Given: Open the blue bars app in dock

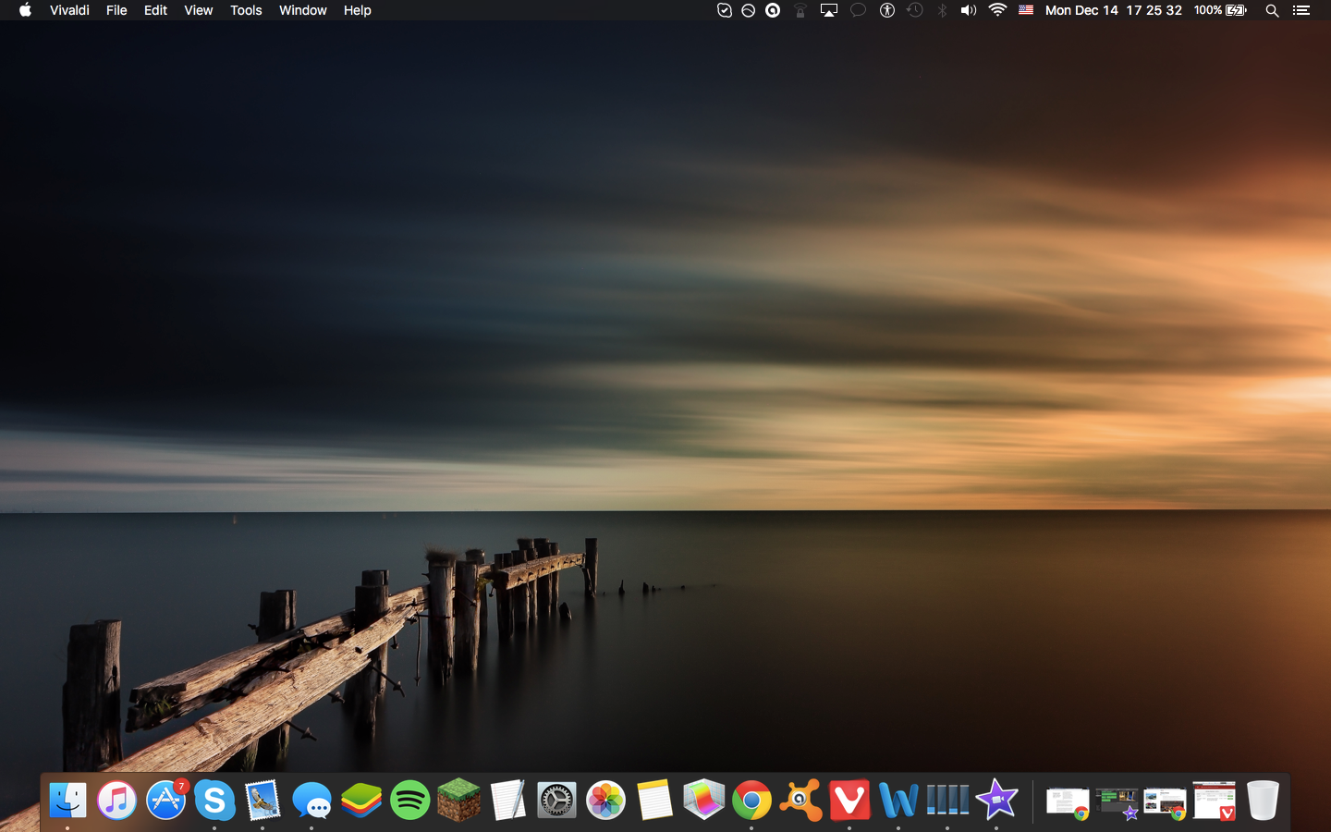Looking at the screenshot, I should tap(947, 800).
